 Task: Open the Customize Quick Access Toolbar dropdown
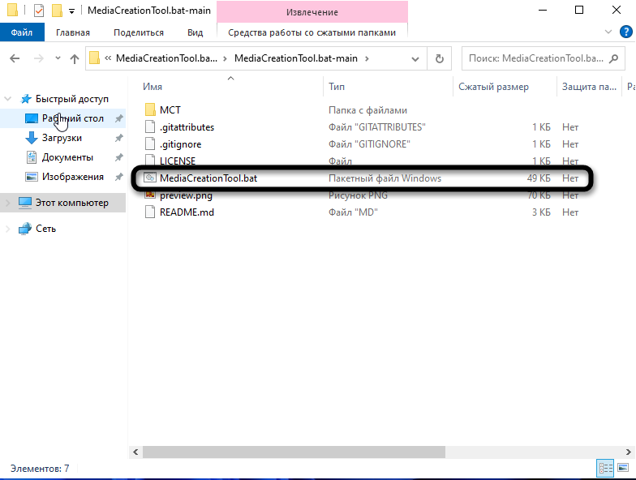[71, 11]
